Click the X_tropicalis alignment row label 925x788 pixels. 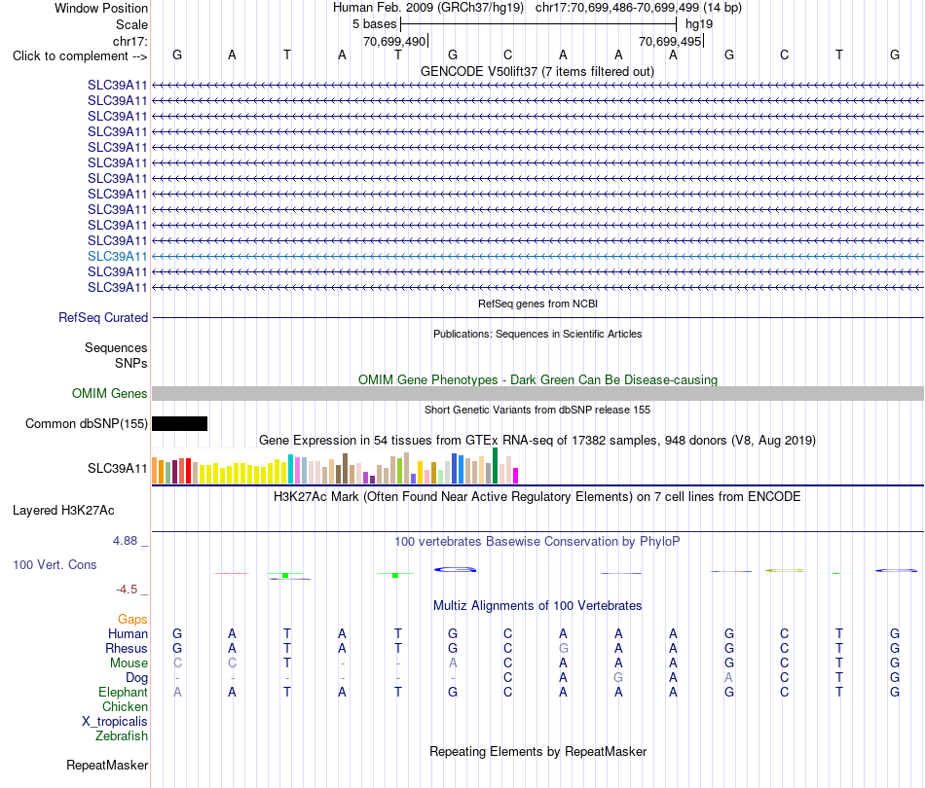pos(115,722)
